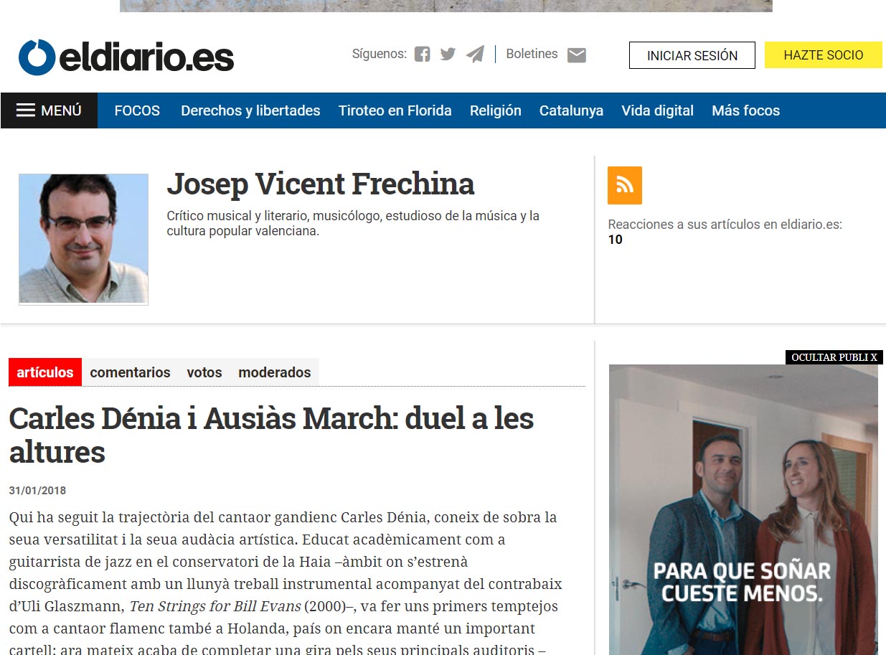This screenshot has width=886, height=655.
Task: Click the Telegram paper plane icon
Action: click(x=474, y=55)
